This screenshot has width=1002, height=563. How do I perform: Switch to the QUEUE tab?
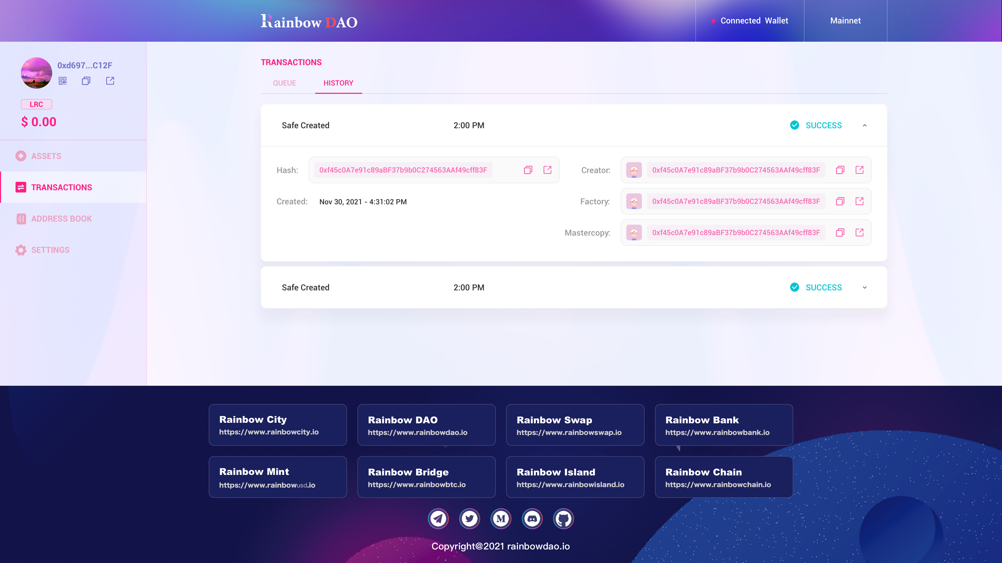click(284, 83)
